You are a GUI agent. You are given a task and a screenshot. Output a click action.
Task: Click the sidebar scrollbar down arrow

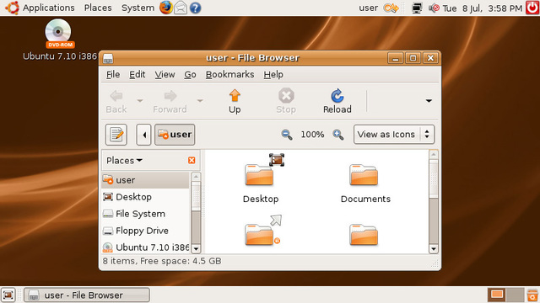(196, 248)
